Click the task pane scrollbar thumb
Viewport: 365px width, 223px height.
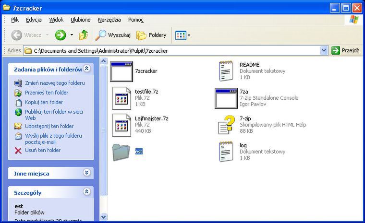click(104, 131)
